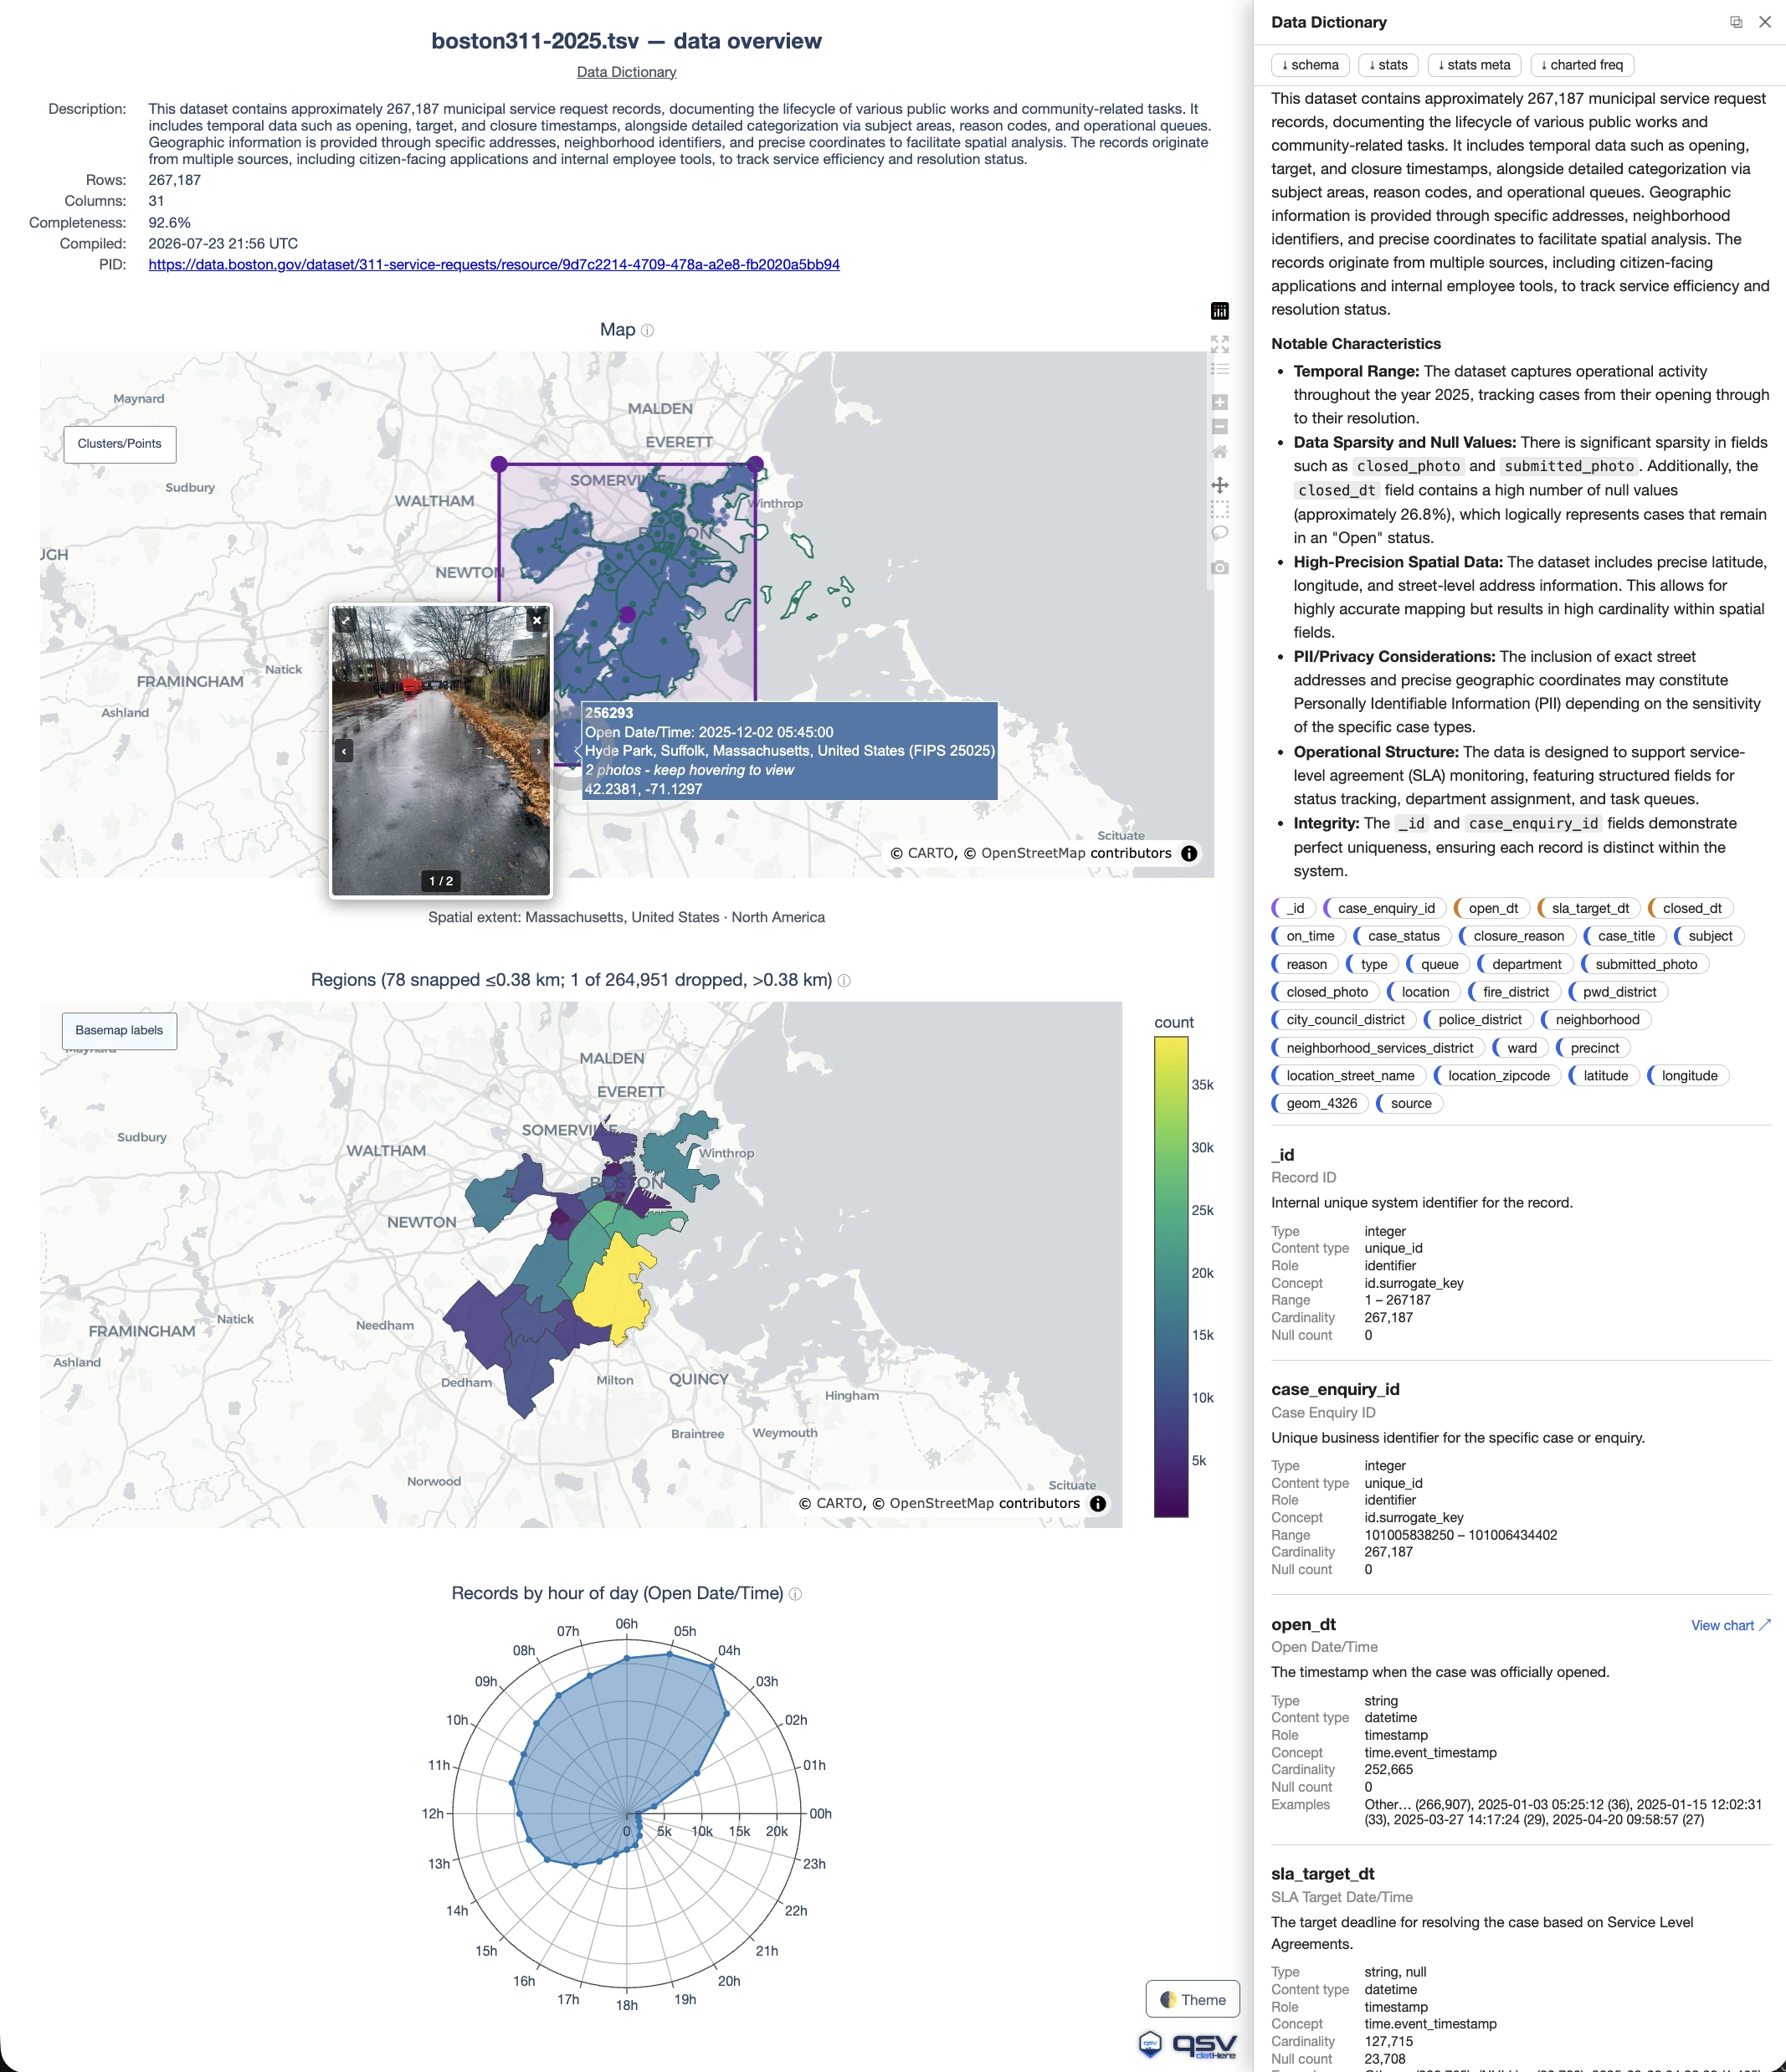Viewport: 1786px width, 2072px height.
Task: Select the ward field chip
Action: [x=1520, y=1049]
